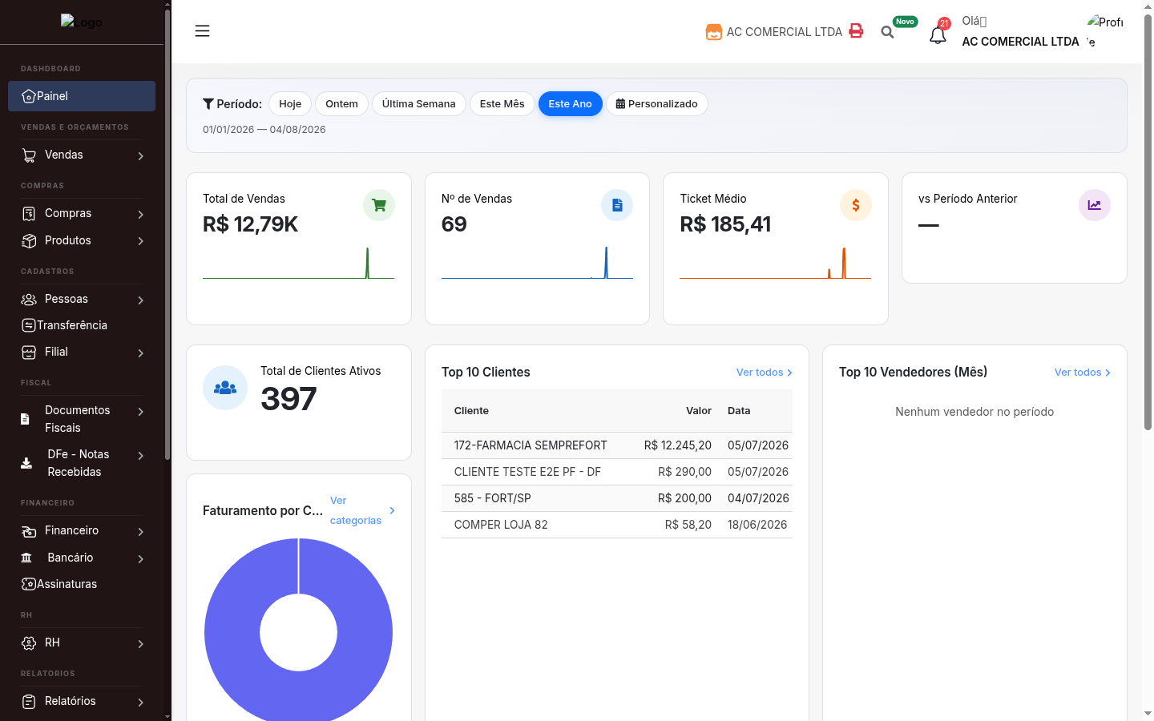This screenshot has height=721, width=1154.
Task: Click the Produtos box icon
Action: click(29, 240)
